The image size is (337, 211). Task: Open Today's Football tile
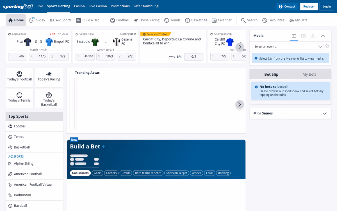(x=19, y=77)
